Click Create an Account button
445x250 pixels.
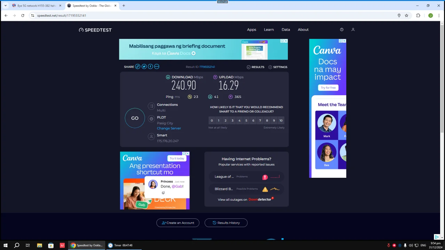[x=178, y=223]
